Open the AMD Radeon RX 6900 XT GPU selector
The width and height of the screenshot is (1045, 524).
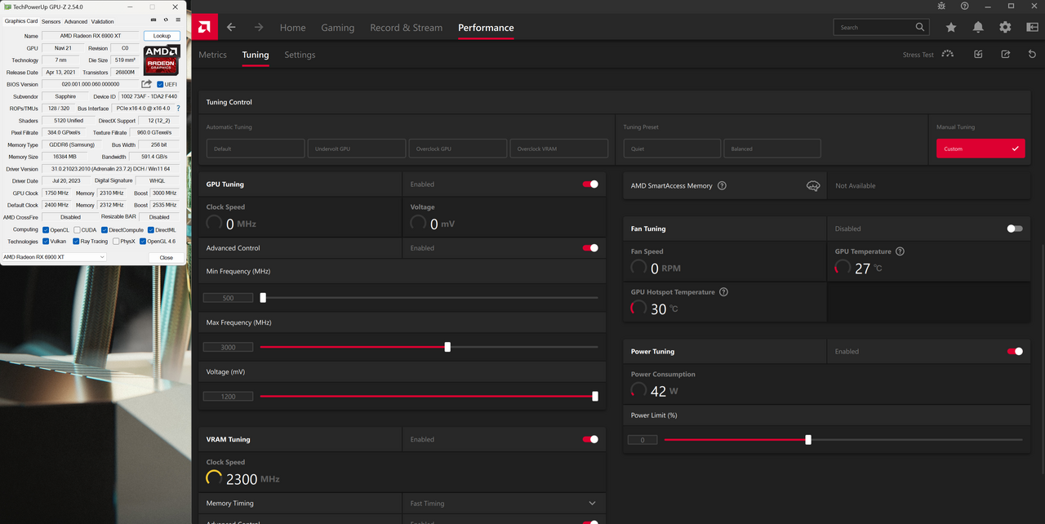(54, 257)
